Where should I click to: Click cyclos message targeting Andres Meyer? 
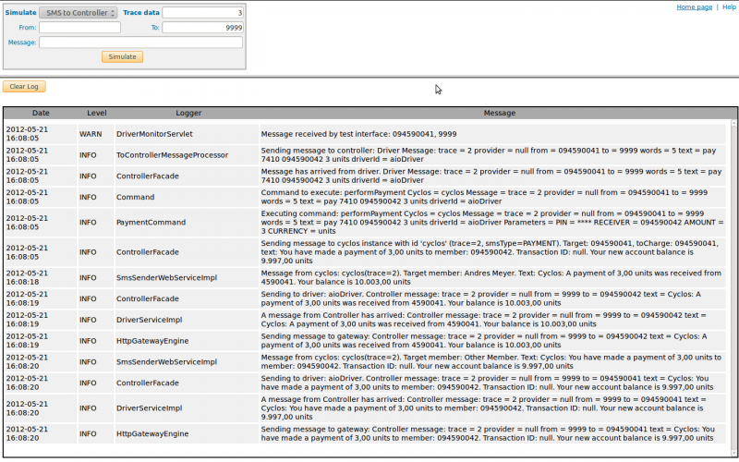pyautogui.click(x=491, y=278)
